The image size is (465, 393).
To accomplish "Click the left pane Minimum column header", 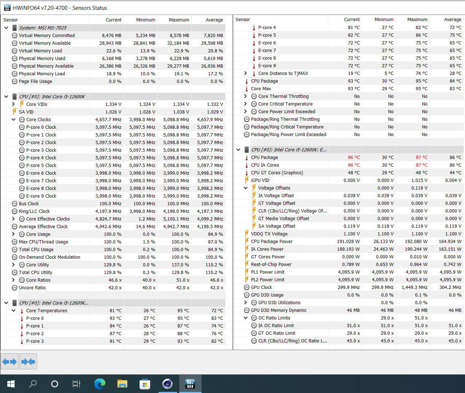I will (x=141, y=20).
